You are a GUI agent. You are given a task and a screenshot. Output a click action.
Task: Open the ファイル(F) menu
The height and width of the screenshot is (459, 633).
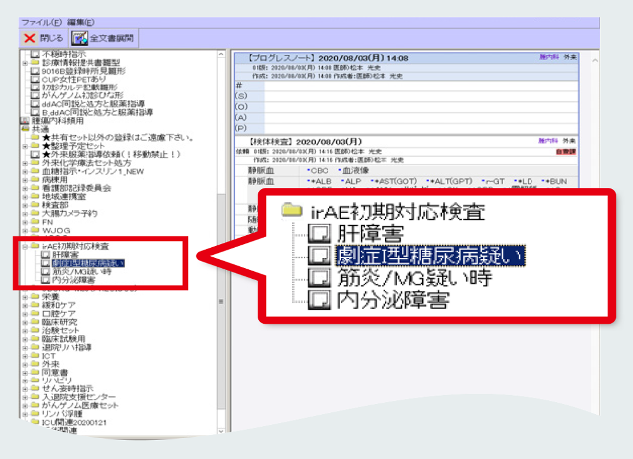pyautogui.click(x=41, y=23)
